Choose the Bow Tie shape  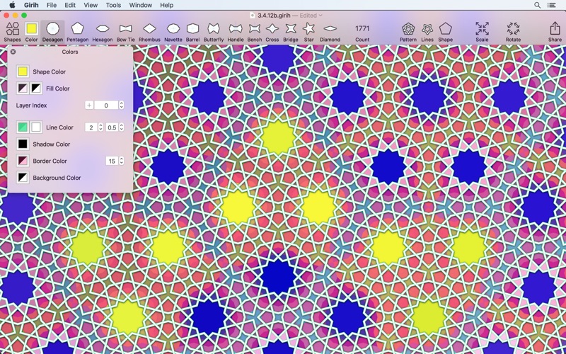tap(126, 31)
